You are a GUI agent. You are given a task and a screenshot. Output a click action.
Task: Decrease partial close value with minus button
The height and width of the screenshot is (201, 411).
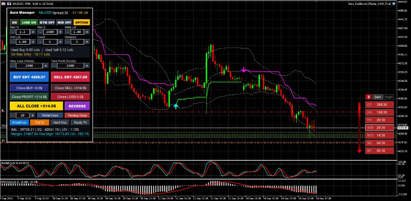pyautogui.click(x=13, y=115)
